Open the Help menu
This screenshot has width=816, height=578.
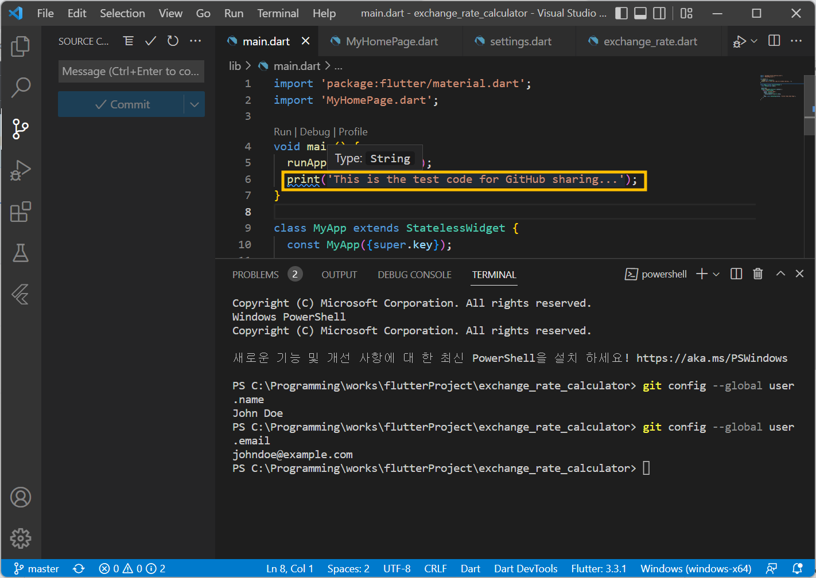coord(324,13)
